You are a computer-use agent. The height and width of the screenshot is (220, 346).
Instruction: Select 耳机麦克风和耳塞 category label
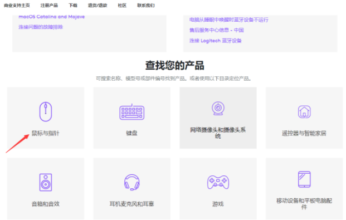131,204
